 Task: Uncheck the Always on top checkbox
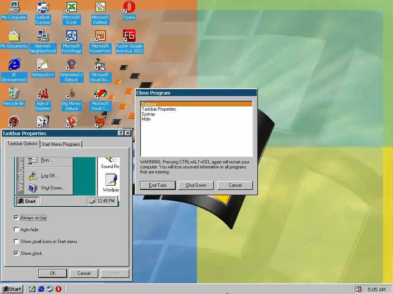(16, 218)
